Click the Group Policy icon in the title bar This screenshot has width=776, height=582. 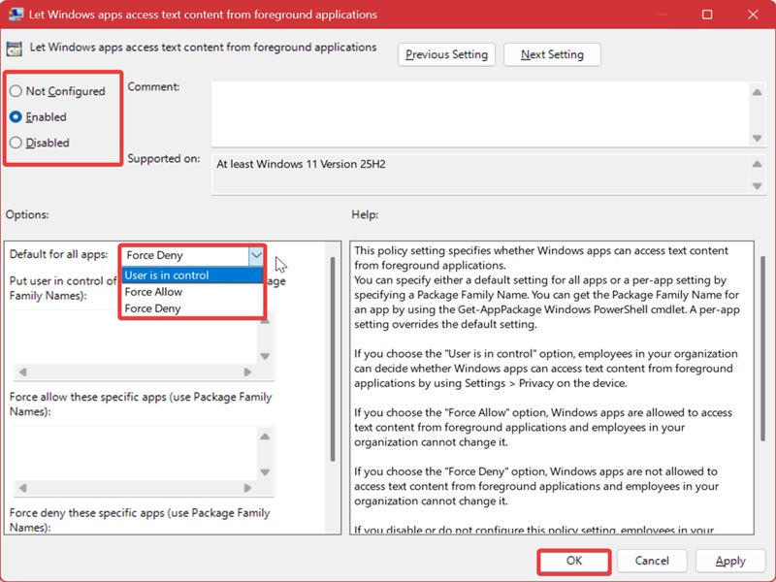16,14
